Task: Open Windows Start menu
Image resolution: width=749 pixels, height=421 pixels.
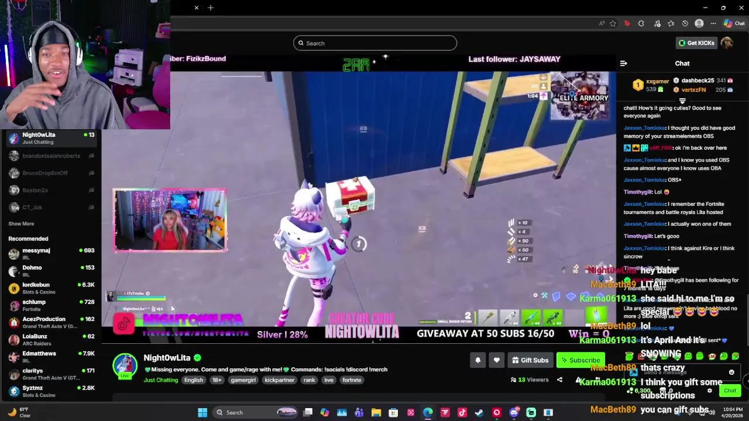Action: click(x=202, y=412)
